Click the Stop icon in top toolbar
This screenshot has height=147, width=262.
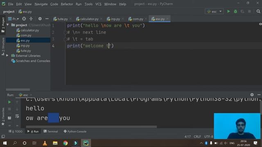point(249,11)
